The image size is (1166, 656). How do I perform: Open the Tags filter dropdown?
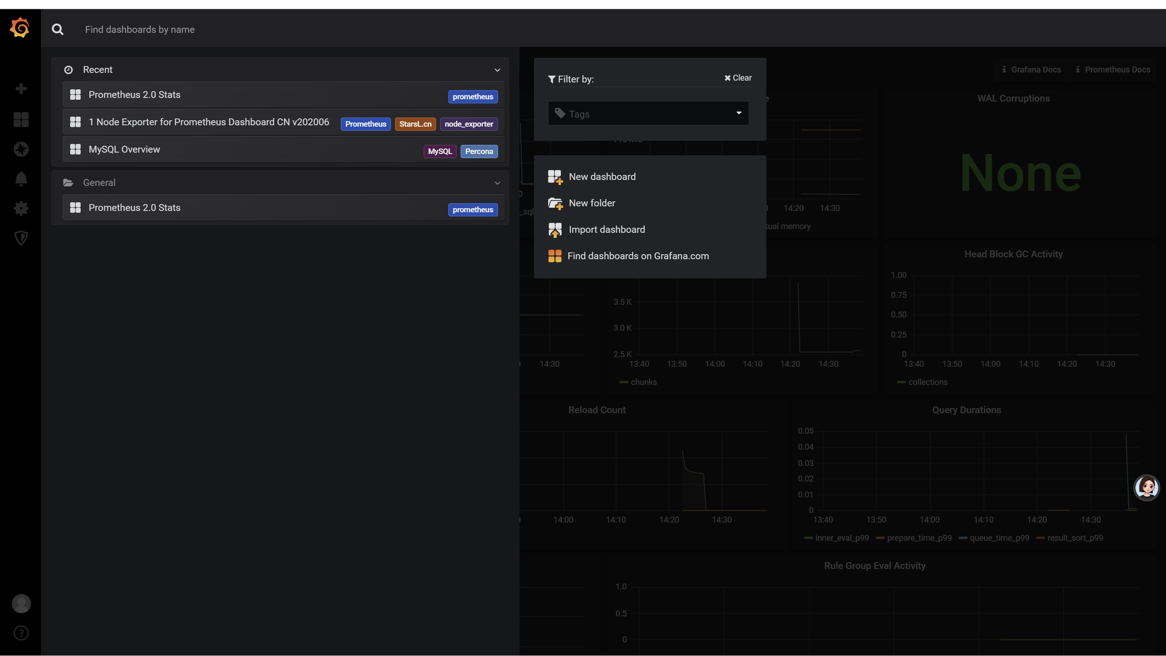(x=648, y=113)
